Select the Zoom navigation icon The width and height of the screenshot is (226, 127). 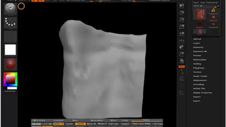click(x=182, y=13)
